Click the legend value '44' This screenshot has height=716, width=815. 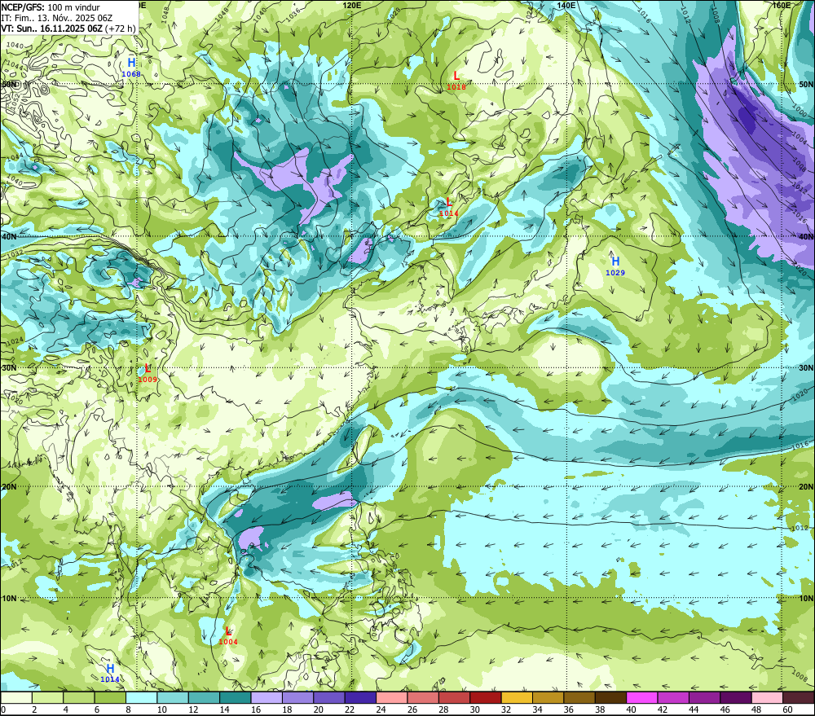click(x=694, y=709)
